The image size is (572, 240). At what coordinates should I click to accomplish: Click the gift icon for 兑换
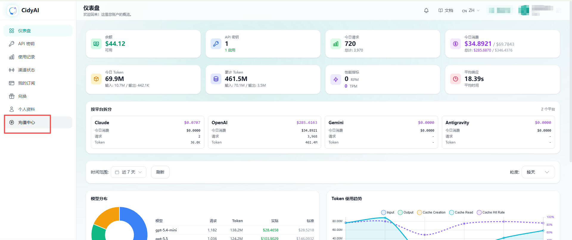pos(12,96)
